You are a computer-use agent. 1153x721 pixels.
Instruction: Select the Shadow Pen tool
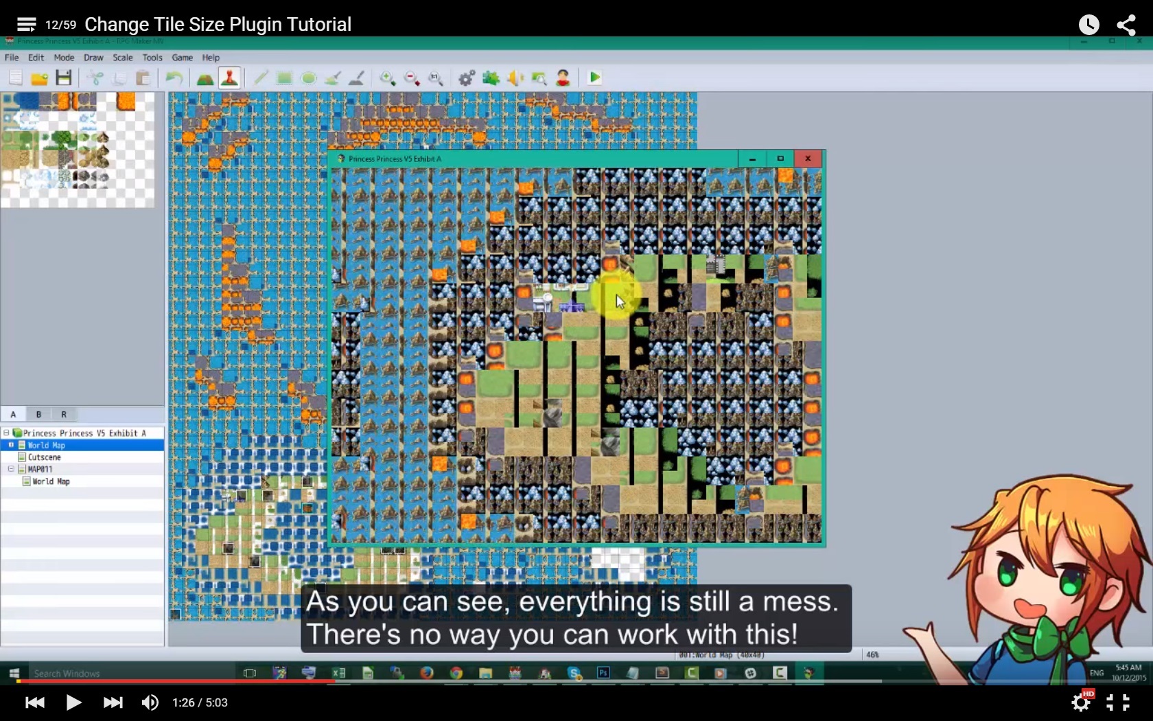356,78
